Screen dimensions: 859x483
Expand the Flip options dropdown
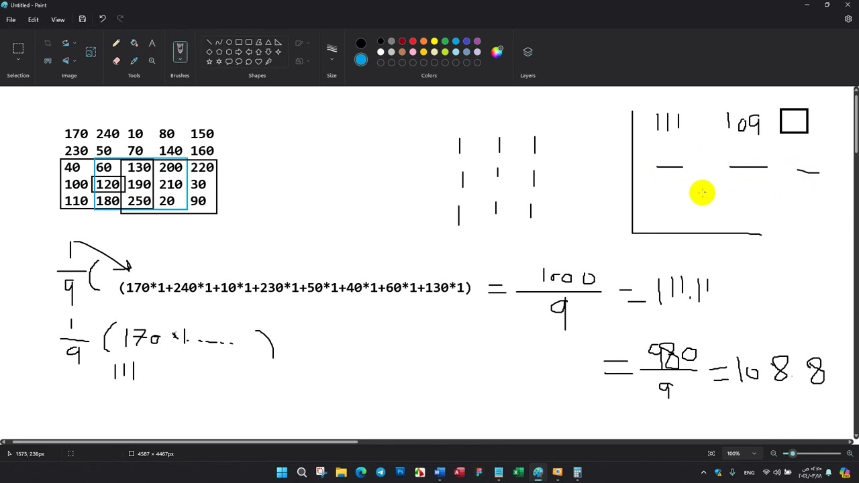coord(74,61)
